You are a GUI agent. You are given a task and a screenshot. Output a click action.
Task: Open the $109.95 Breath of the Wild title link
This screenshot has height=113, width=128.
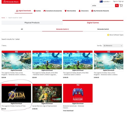(76, 74)
